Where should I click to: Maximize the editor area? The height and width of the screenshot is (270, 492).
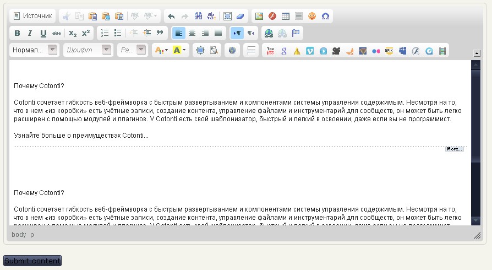tap(200, 50)
